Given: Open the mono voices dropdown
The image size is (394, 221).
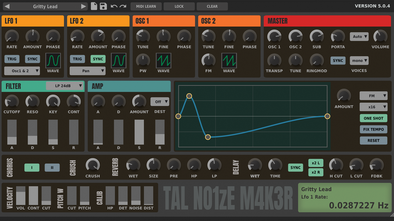Looking at the screenshot, I should click(359, 61).
